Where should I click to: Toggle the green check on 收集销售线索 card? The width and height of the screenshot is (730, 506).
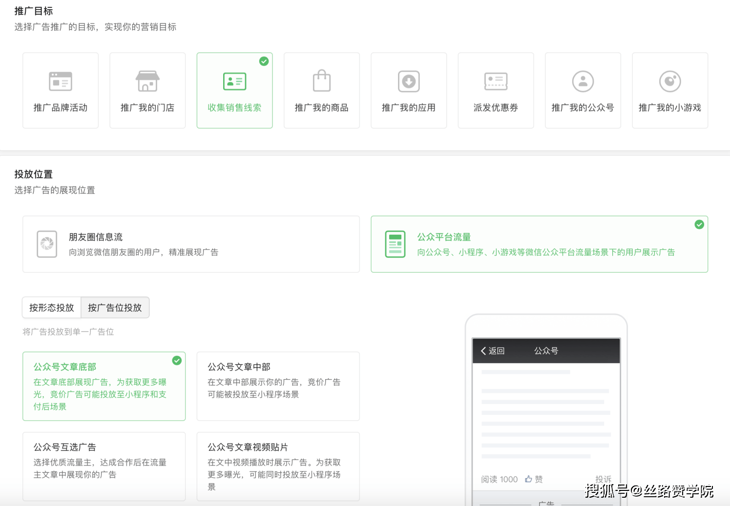(264, 61)
